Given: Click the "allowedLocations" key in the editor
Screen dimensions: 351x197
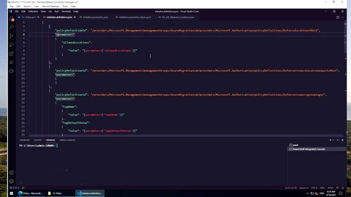Looking at the screenshot, I should tap(76, 43).
